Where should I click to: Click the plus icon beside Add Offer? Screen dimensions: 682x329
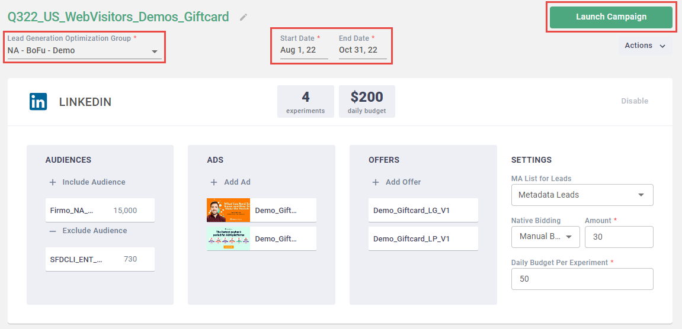pyautogui.click(x=376, y=182)
